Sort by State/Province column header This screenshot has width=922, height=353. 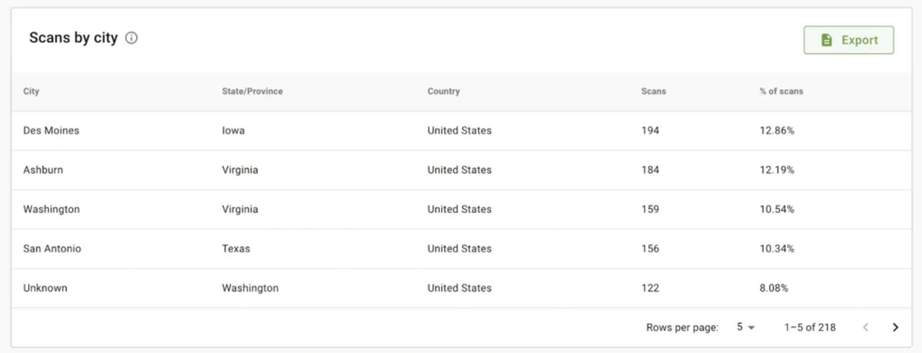point(252,91)
